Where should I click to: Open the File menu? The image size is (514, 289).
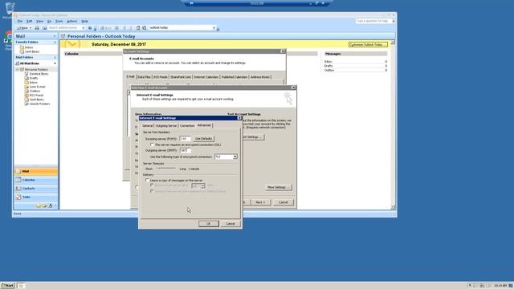20,22
